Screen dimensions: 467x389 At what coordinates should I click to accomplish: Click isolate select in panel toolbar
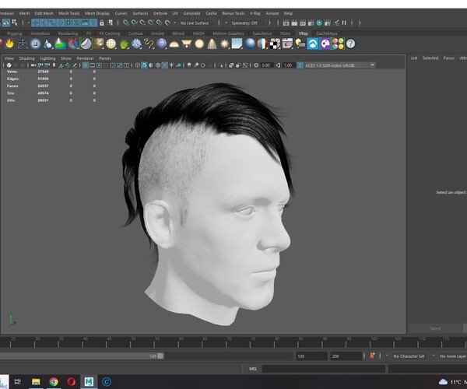pos(220,65)
